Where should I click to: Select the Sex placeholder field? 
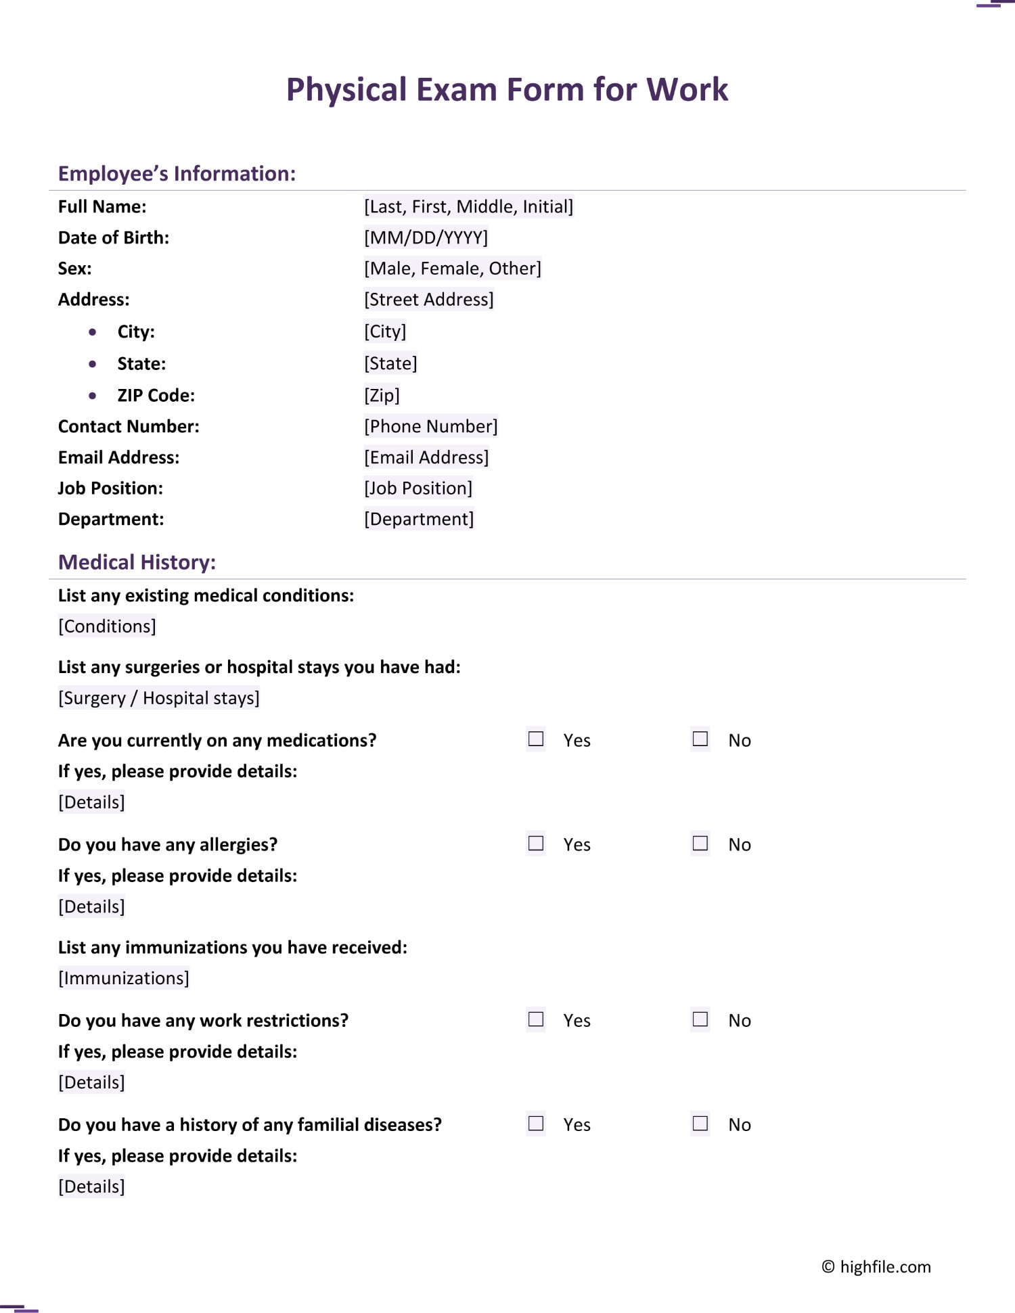tap(452, 269)
